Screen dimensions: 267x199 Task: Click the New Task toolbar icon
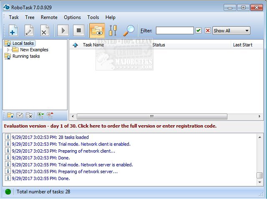pyautogui.click(x=13, y=30)
